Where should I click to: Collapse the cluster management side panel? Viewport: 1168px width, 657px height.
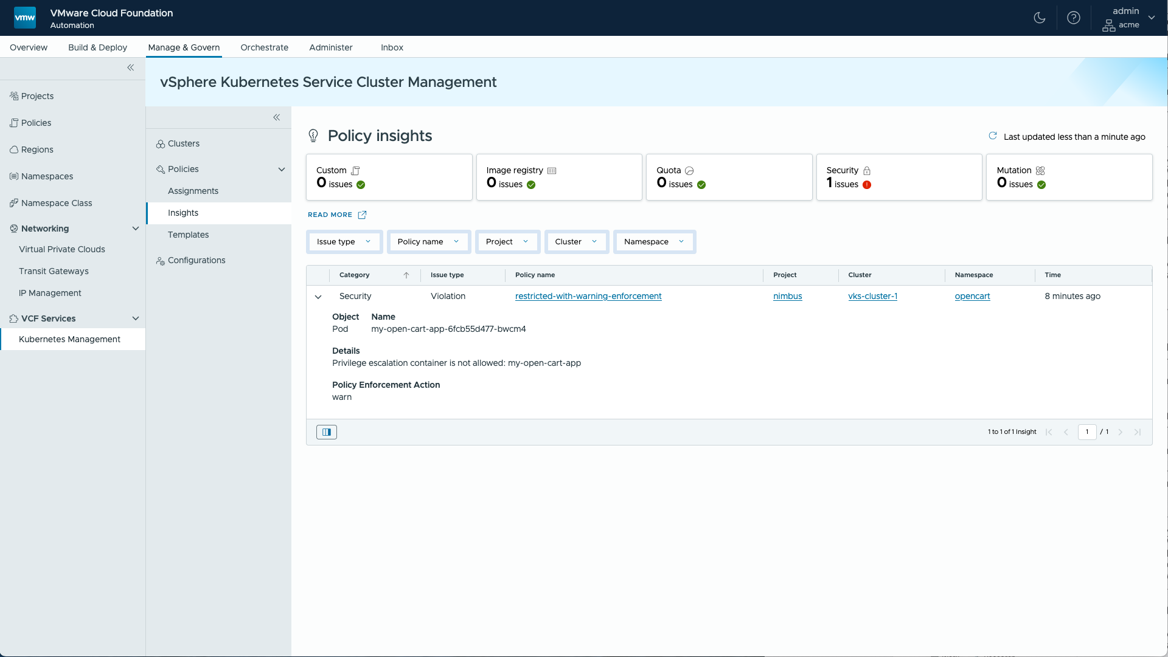[276, 117]
